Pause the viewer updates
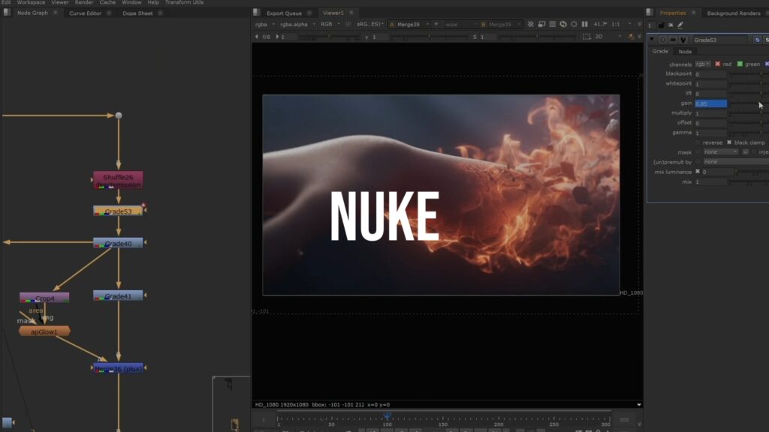The image size is (769, 432). coord(584,24)
